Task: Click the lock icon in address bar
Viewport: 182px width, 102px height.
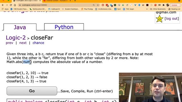Action: [20, 5]
